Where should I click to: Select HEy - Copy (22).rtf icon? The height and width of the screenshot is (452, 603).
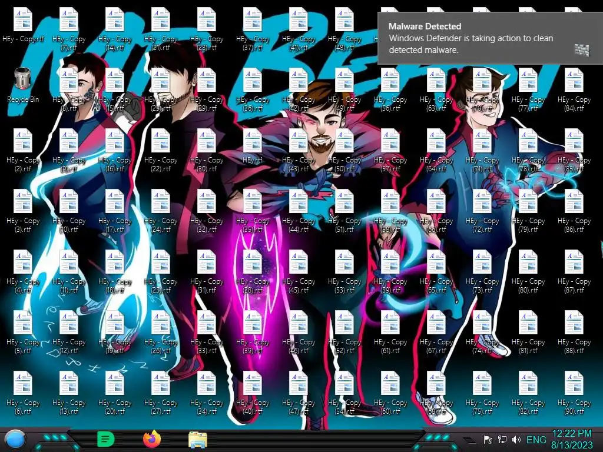pyautogui.click(x=161, y=140)
